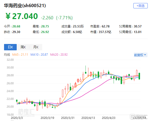Click the 26.00 y-axis label

pos(10,83)
